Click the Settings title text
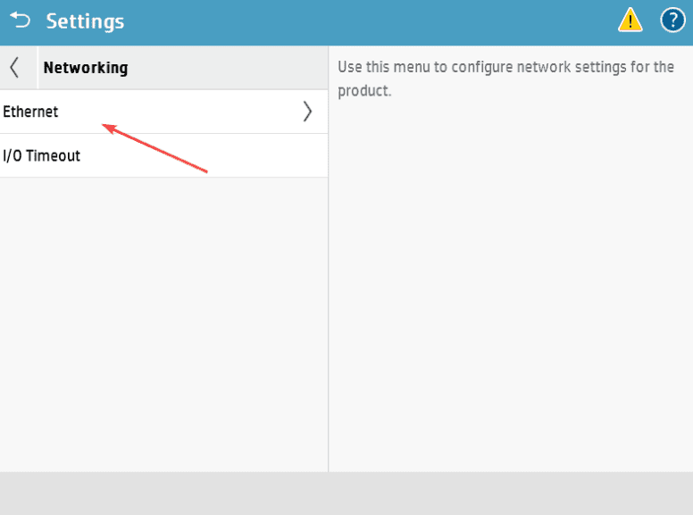693x515 pixels. coord(85,21)
